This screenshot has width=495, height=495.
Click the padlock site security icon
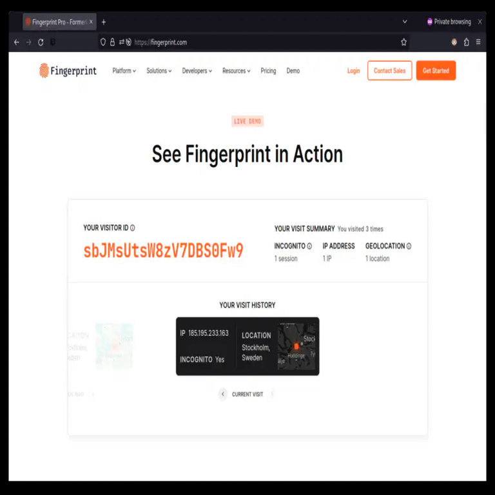[x=112, y=42]
